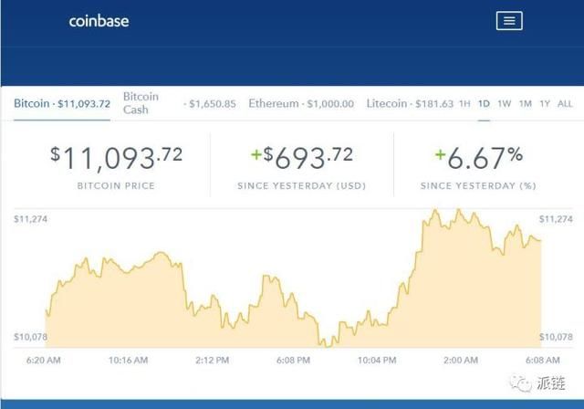
Task: Click the coinbase logo
Action: (x=99, y=21)
